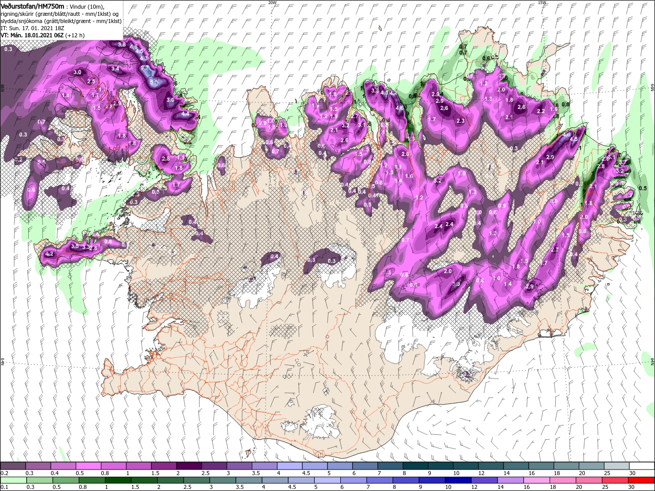Click the 'slydda/snjókoma' snow legend description line
655x491 pixels.
60,20
